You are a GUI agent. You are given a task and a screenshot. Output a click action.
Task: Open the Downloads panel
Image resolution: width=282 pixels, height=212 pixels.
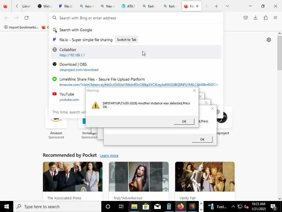[255, 18]
